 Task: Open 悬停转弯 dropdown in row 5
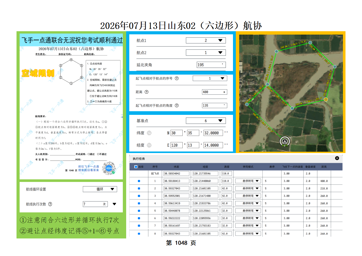248,211
